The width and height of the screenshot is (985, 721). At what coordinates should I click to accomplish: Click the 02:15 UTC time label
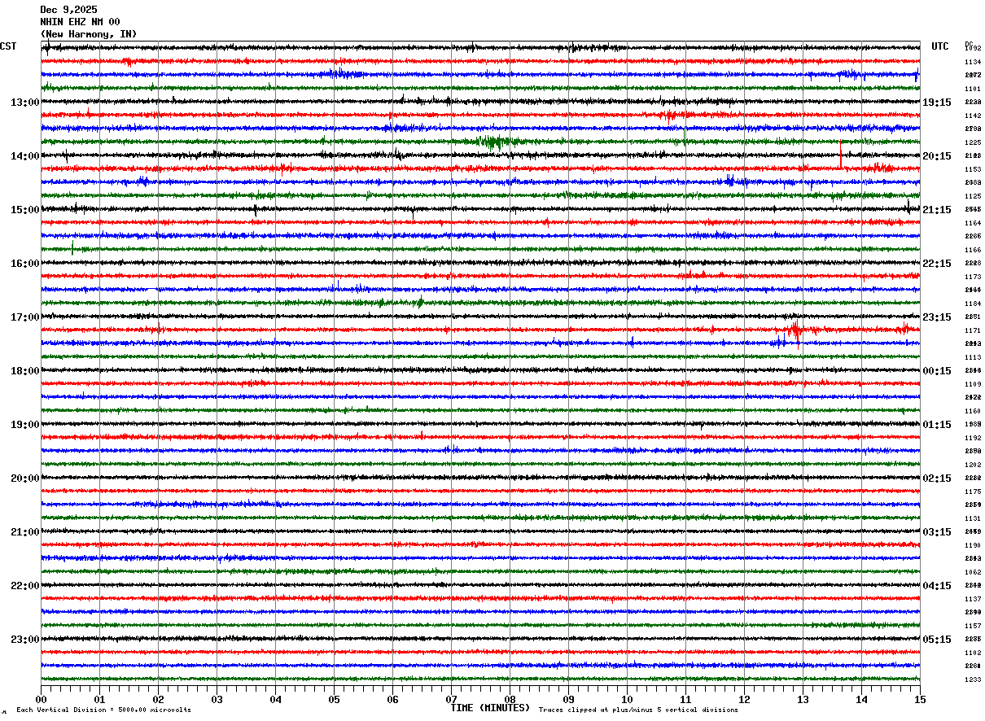click(937, 478)
